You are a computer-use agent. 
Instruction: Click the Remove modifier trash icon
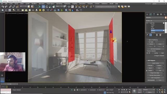click(x=157, y=35)
